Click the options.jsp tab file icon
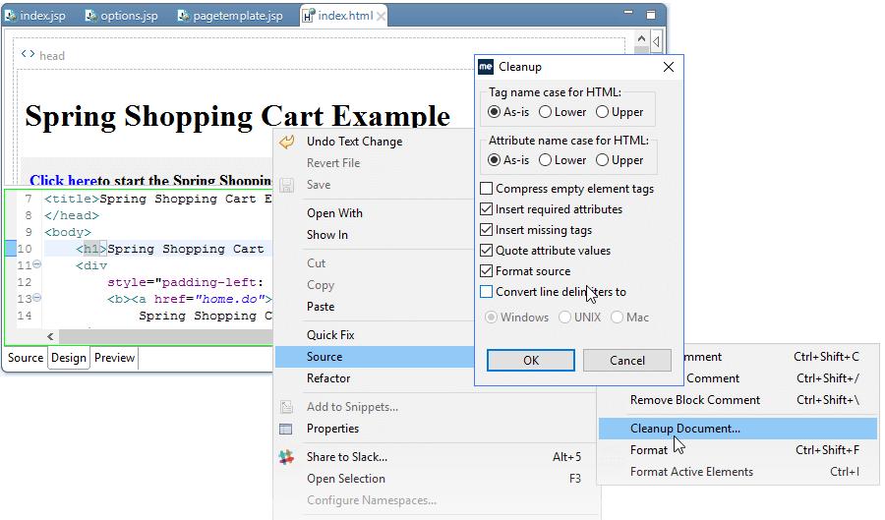Screen dimensions: 885x520 [90, 16]
